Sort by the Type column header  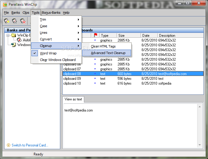coord(108,36)
